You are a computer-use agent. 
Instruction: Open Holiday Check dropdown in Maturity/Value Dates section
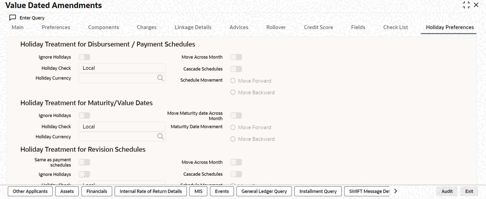(122, 127)
